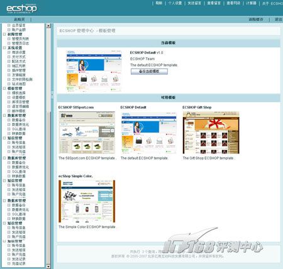The height and width of the screenshot is (269, 283).
Task: Open 管理员日志 in the sidebar
Action: pyautogui.click(x=20, y=43)
